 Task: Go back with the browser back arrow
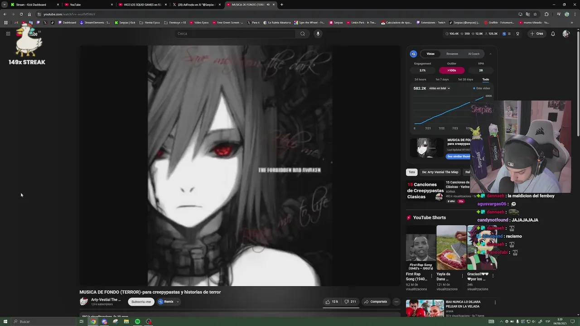(5, 14)
